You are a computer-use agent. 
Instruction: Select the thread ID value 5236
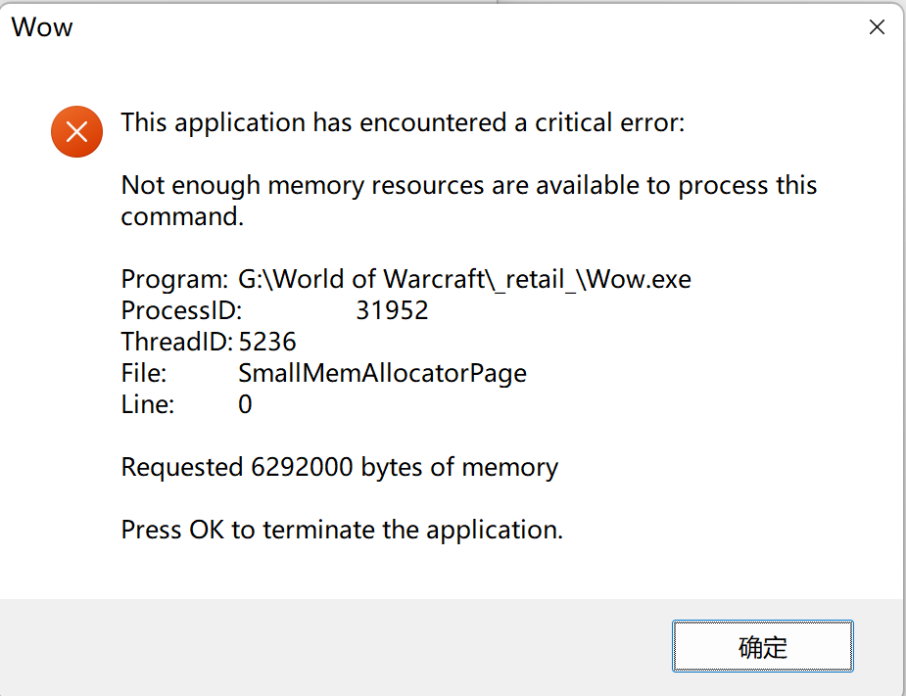pos(267,343)
